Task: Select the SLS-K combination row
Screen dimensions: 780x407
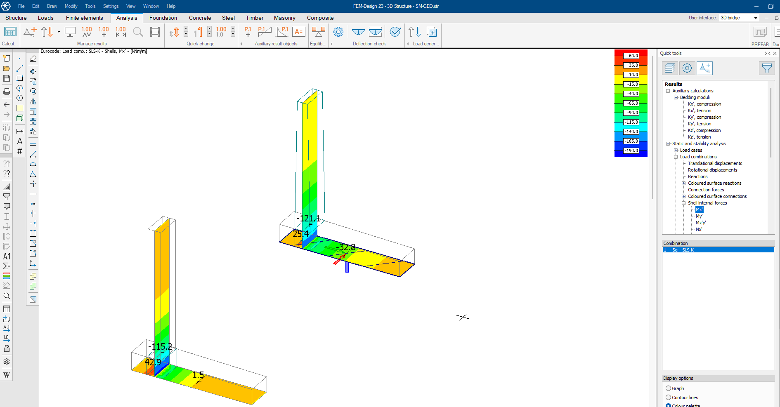Action: tap(718, 250)
